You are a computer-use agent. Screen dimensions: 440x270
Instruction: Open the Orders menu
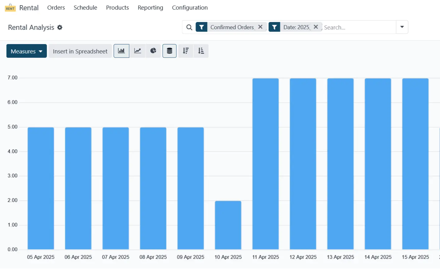coord(56,8)
